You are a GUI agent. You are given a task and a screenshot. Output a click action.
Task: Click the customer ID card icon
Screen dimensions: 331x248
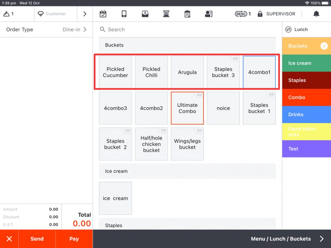coord(208,14)
